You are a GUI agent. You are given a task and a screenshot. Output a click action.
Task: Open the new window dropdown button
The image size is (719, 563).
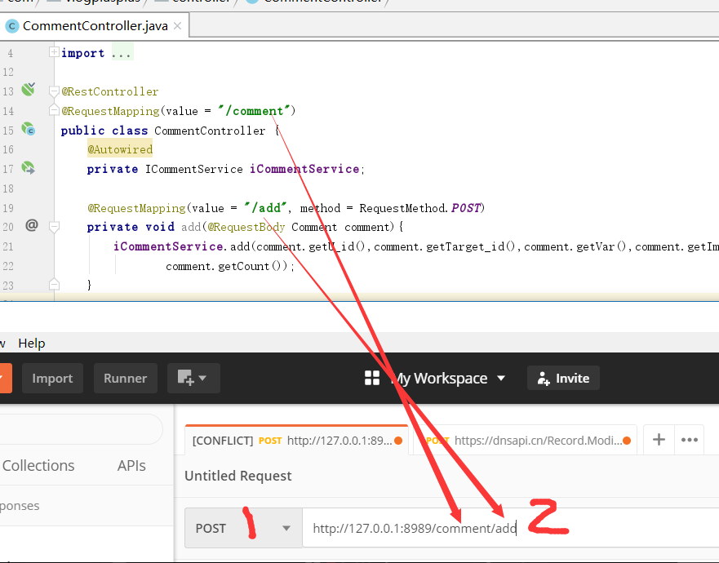[x=193, y=379]
